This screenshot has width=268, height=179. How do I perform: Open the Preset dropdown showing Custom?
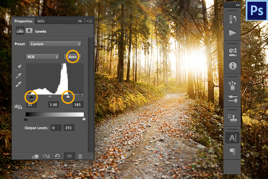coord(55,44)
